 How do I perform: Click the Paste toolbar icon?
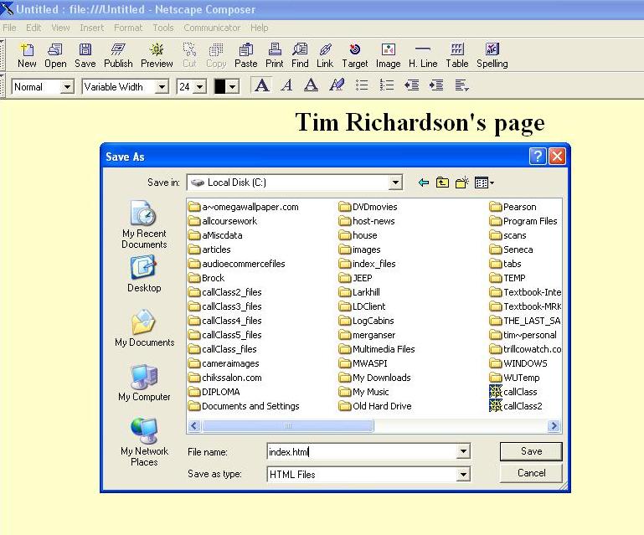click(246, 55)
